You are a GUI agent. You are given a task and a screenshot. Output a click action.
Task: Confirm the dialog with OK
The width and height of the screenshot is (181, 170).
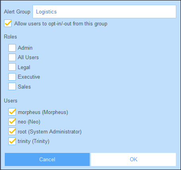pyautogui.click(x=133, y=159)
